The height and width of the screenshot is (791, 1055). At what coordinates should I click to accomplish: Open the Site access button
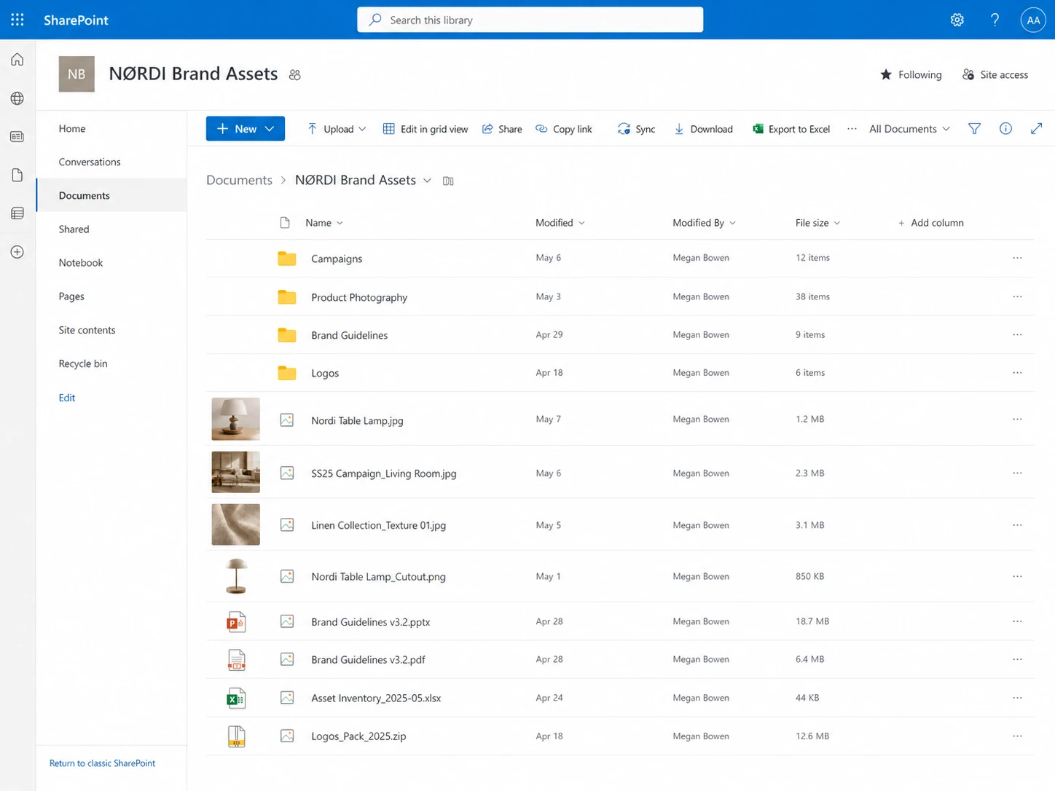point(995,74)
